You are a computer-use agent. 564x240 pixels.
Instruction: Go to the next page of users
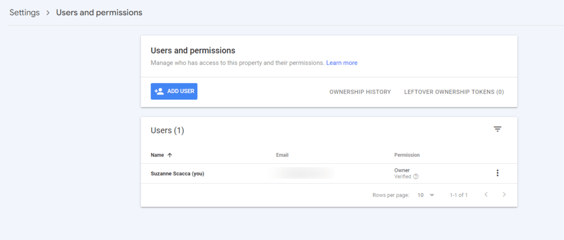tap(504, 195)
